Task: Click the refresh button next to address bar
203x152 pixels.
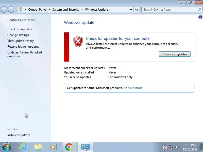Action: tap(137, 10)
